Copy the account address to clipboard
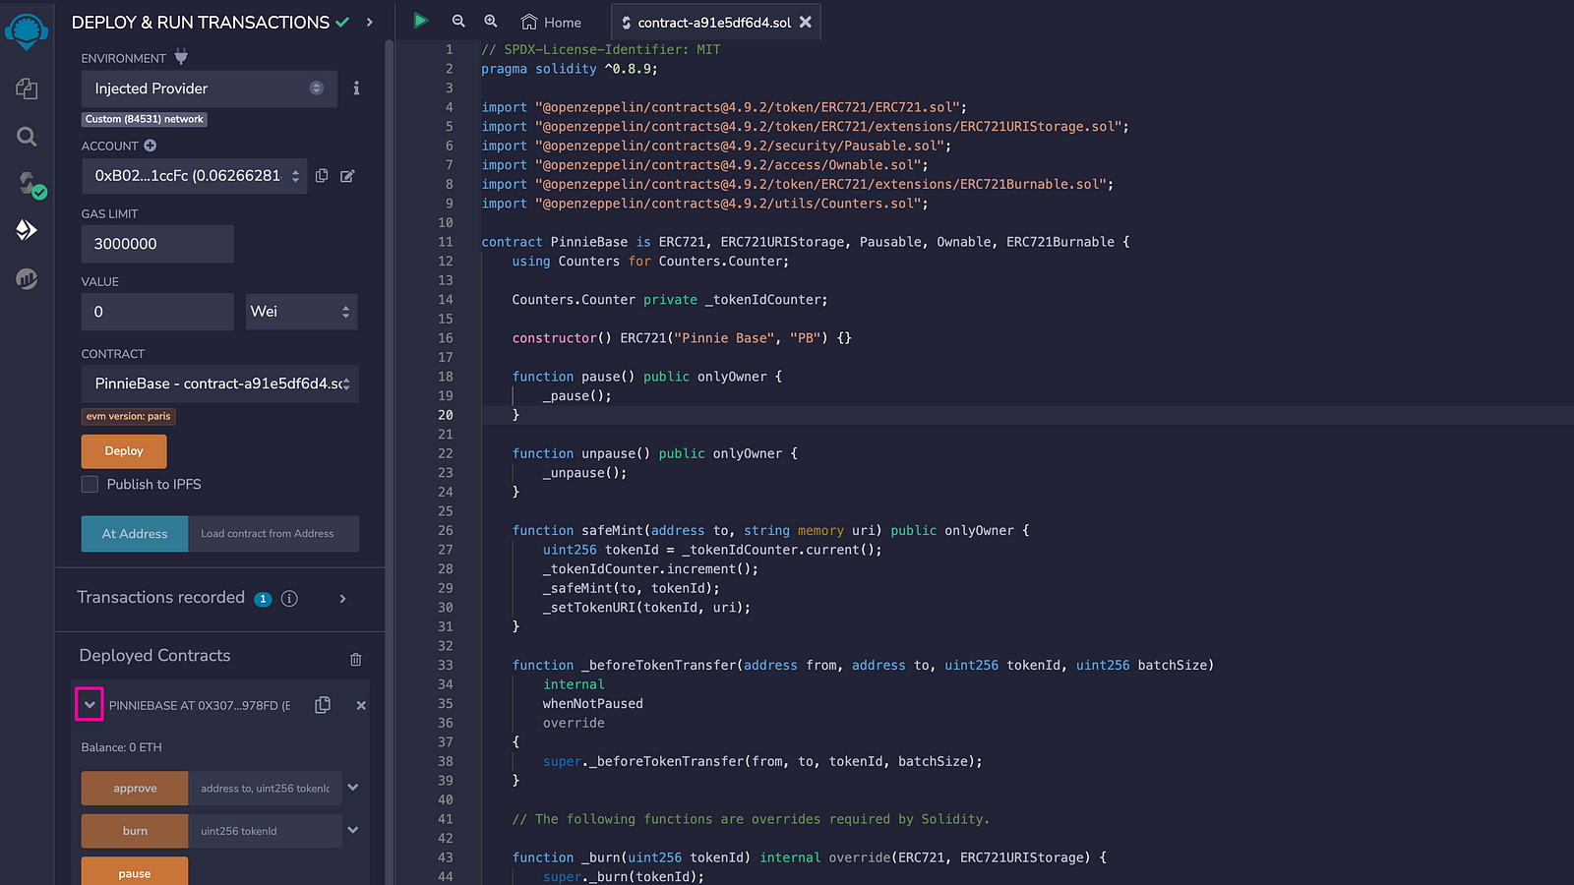The image size is (1574, 885). (x=322, y=176)
